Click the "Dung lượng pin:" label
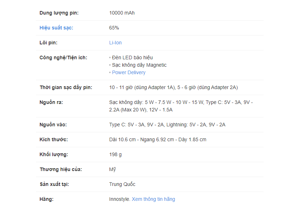This screenshot has width=298, height=220. (59, 13)
